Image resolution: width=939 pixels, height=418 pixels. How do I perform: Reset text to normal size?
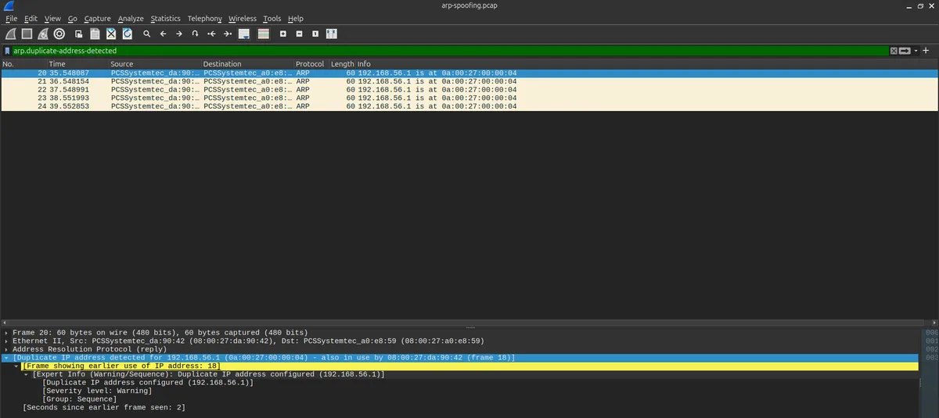tap(315, 34)
